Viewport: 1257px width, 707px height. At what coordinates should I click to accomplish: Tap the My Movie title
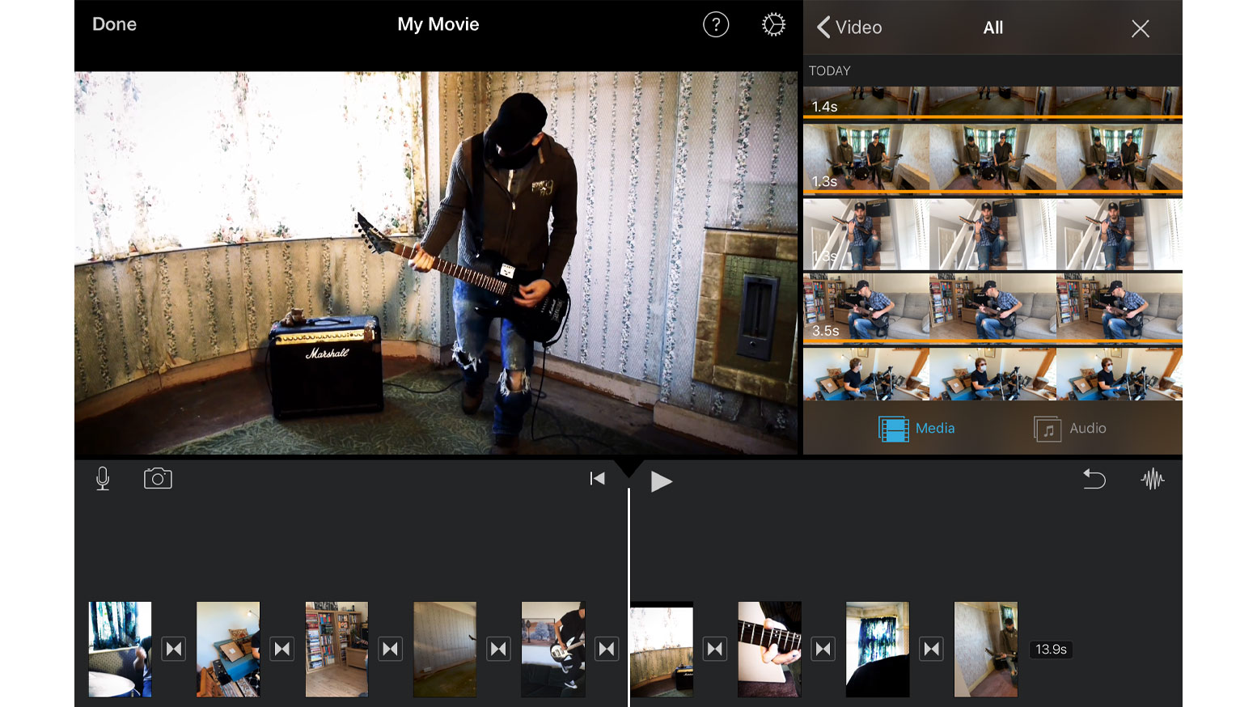tap(438, 24)
